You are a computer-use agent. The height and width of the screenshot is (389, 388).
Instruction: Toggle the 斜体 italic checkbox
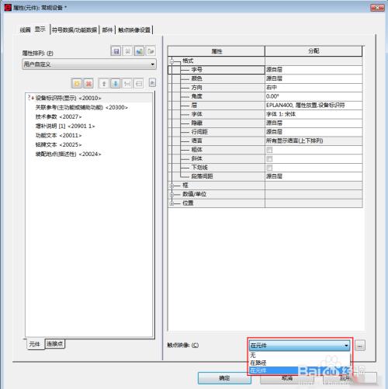tap(269, 158)
